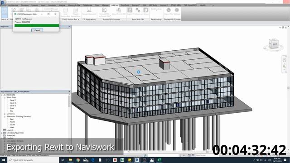Open Task View from taskbar
Viewport: 290px width, 163px height.
pyautogui.click(x=63, y=160)
